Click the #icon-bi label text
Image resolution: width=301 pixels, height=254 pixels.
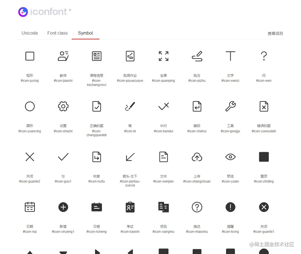click(130, 131)
